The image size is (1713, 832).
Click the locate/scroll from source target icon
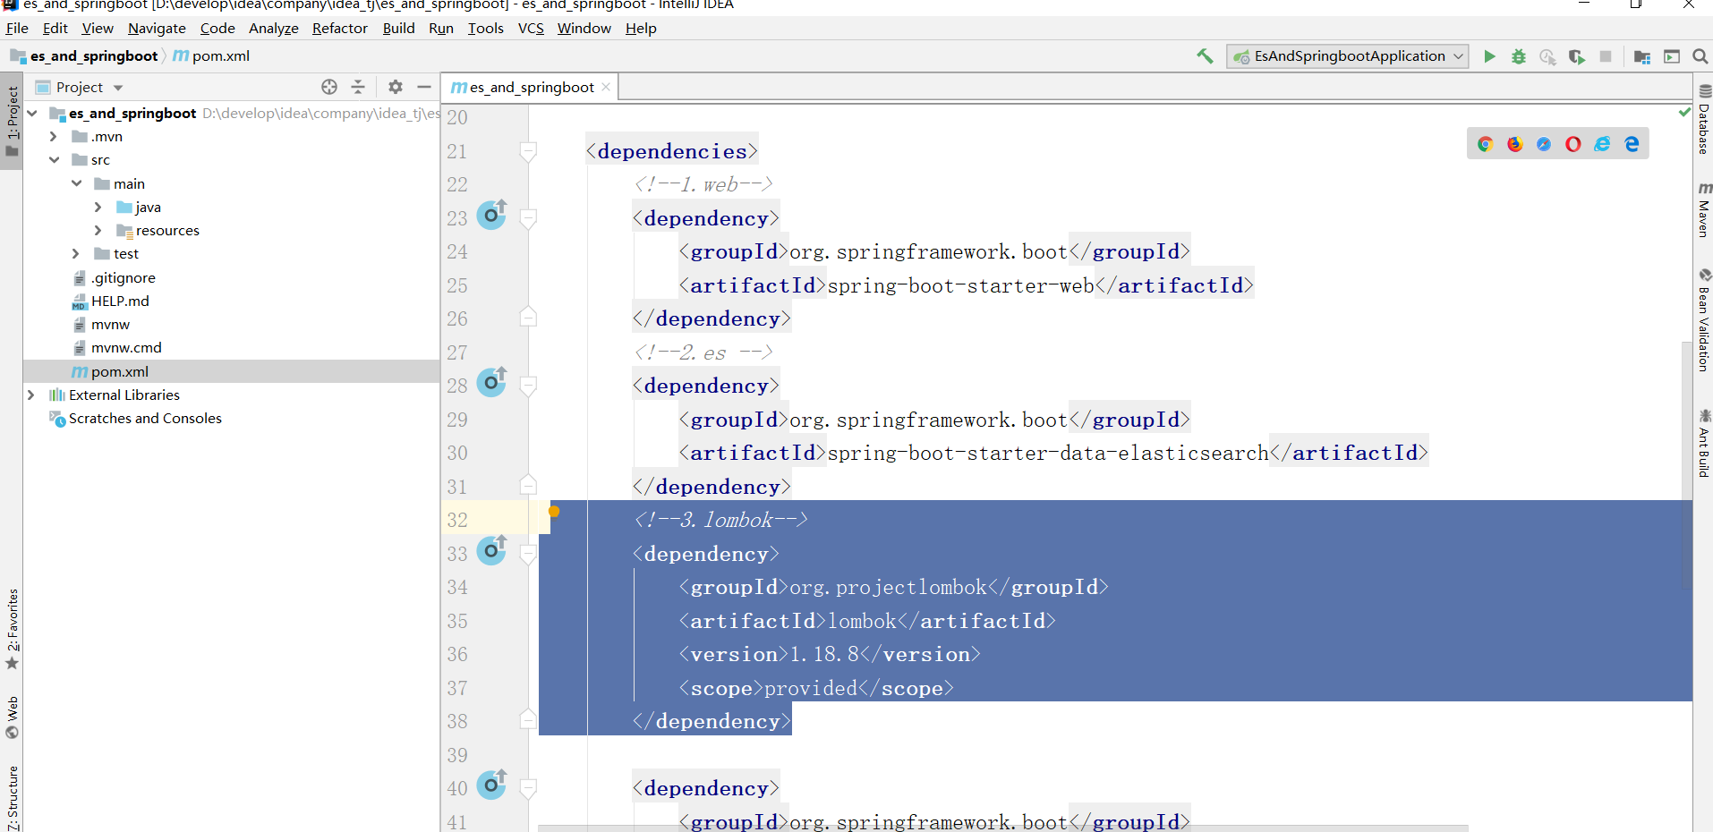329,87
